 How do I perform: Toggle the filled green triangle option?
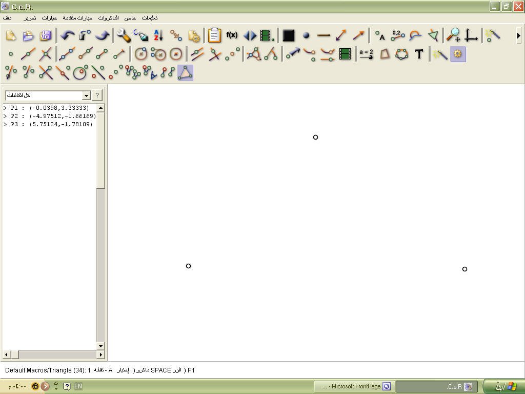pyautogui.click(x=433, y=35)
